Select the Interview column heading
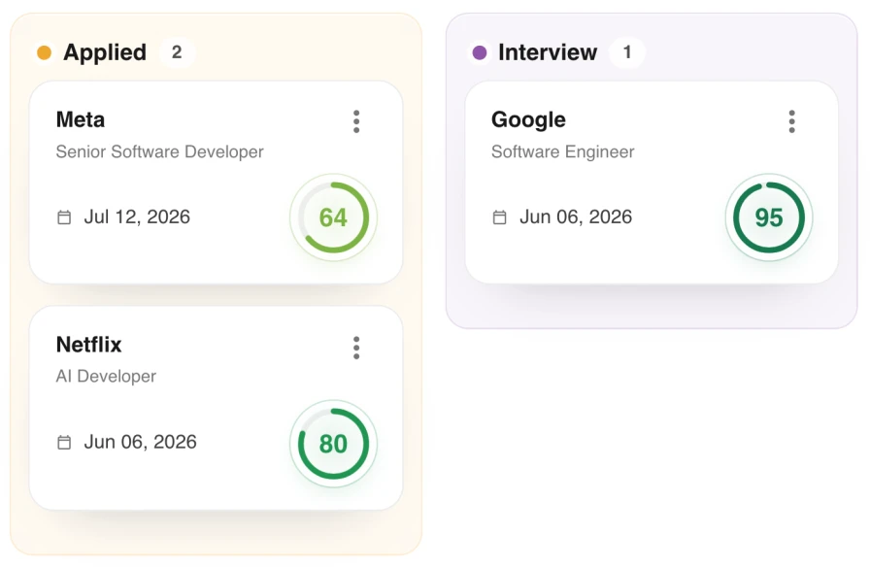 pyautogui.click(x=548, y=52)
